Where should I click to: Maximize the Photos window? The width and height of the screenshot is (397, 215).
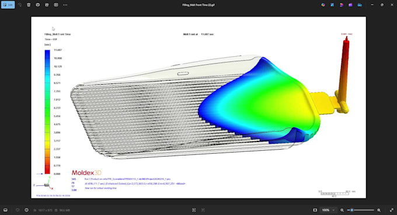382,5
